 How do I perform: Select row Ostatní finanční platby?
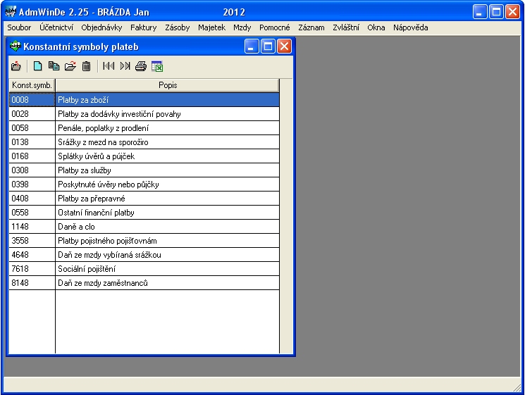(168, 212)
